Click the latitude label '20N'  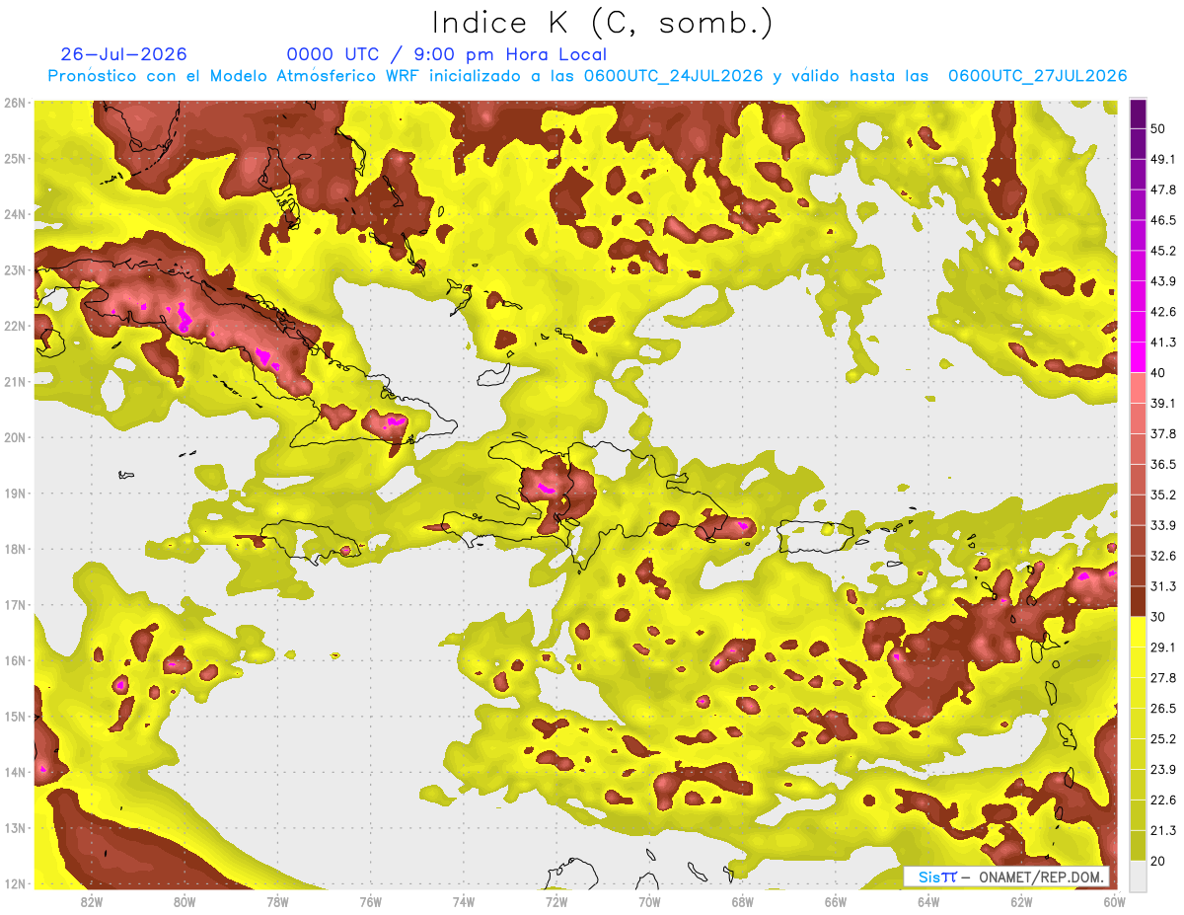click(x=15, y=437)
